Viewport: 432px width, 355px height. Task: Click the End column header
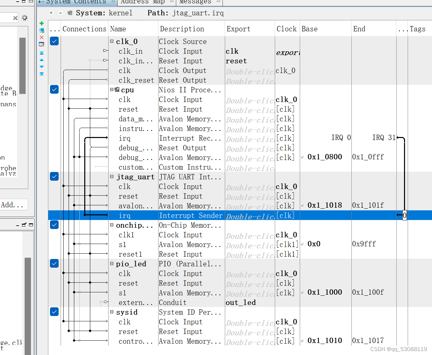click(x=374, y=29)
